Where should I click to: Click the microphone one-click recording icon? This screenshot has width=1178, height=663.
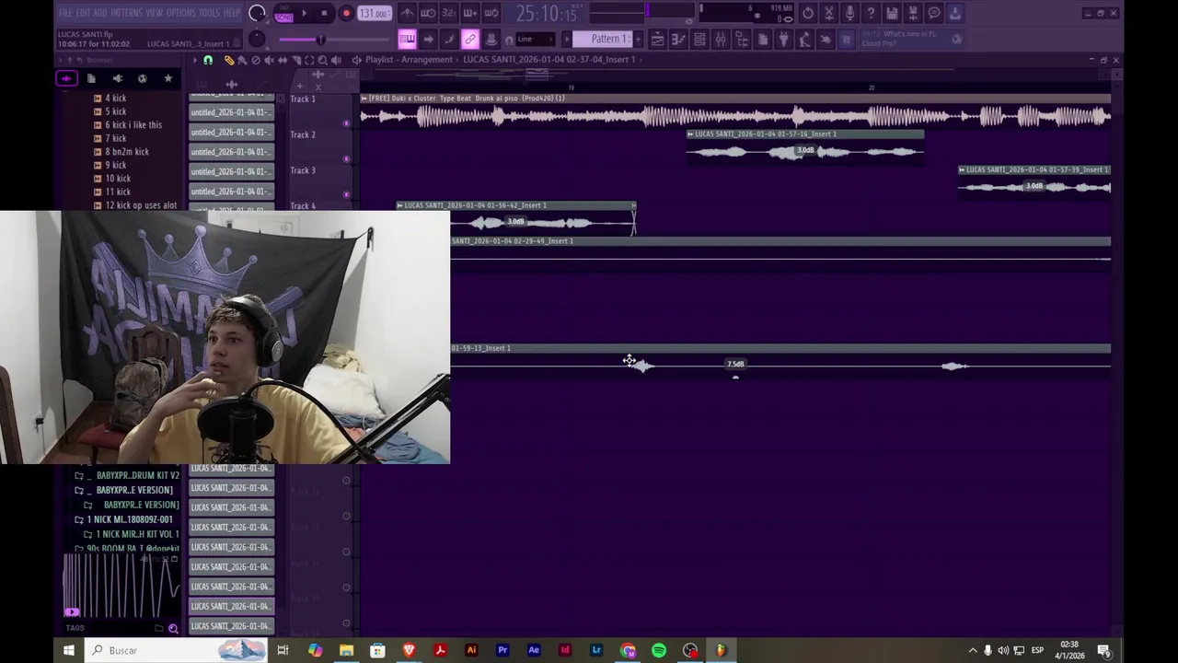point(850,13)
